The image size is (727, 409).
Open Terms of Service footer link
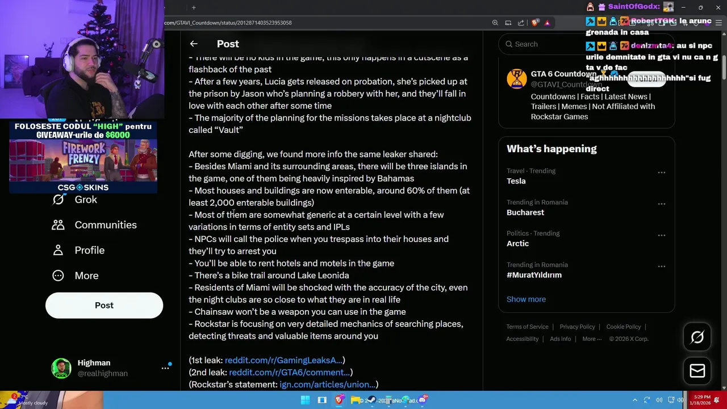(527, 327)
